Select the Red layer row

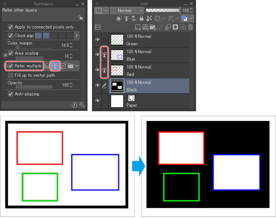(149, 70)
